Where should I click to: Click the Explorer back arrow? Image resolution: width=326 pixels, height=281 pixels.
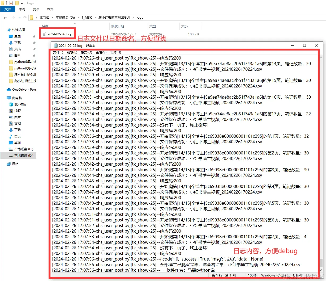click(5, 18)
